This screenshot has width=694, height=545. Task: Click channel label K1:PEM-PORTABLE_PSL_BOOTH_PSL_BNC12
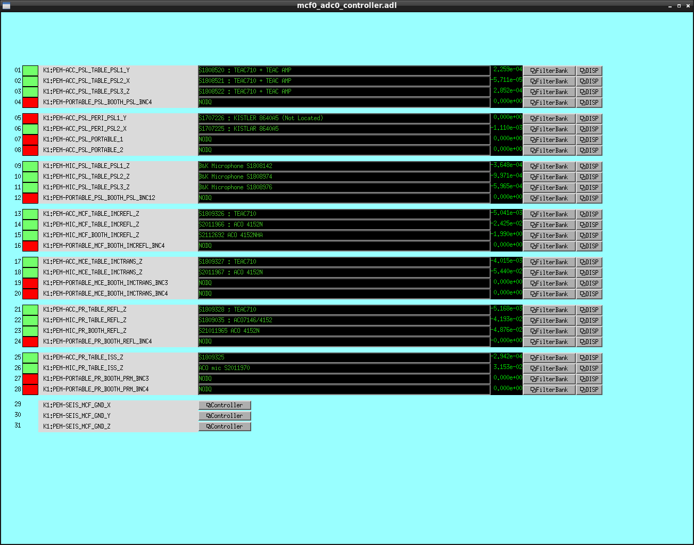point(99,198)
